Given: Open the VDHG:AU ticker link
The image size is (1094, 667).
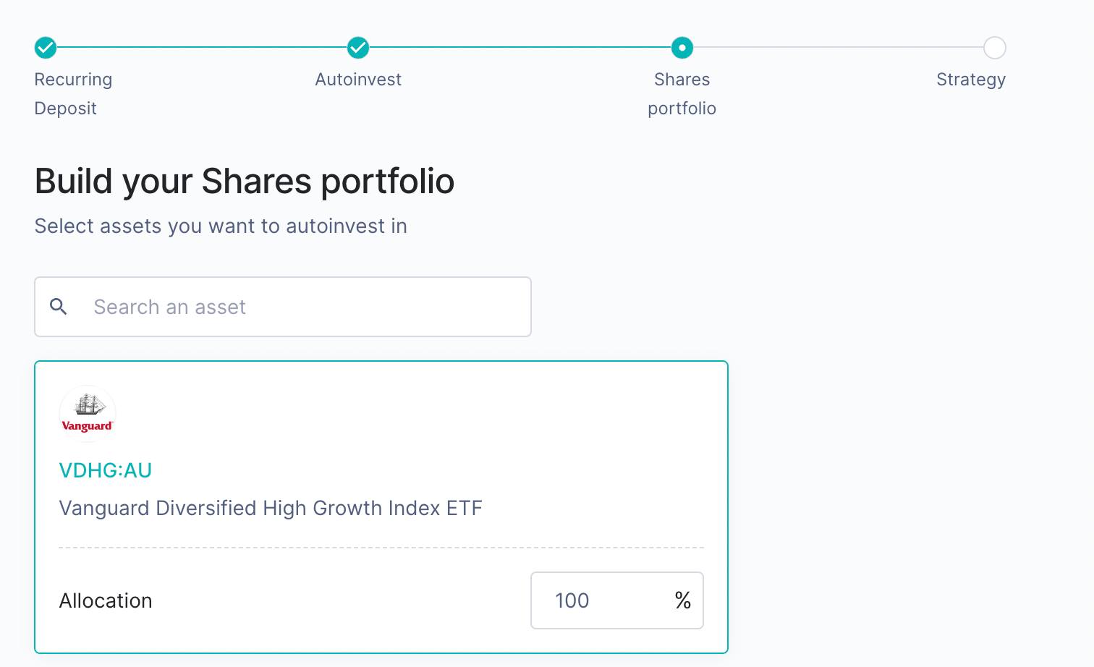Looking at the screenshot, I should [106, 470].
